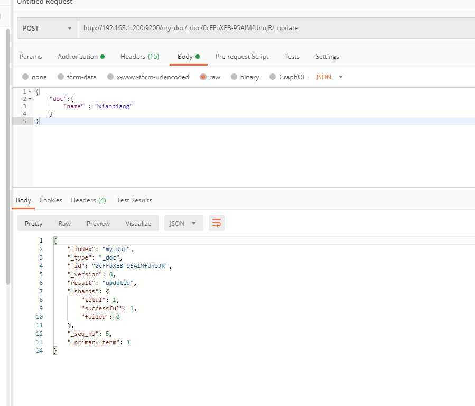The height and width of the screenshot is (406, 475).
Task: Click the "result": "updated" response line
Action: point(102,283)
